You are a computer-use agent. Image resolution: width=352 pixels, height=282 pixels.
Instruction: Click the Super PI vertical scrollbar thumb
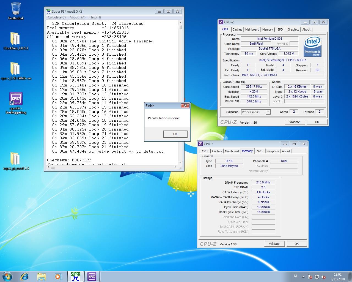(180, 27)
